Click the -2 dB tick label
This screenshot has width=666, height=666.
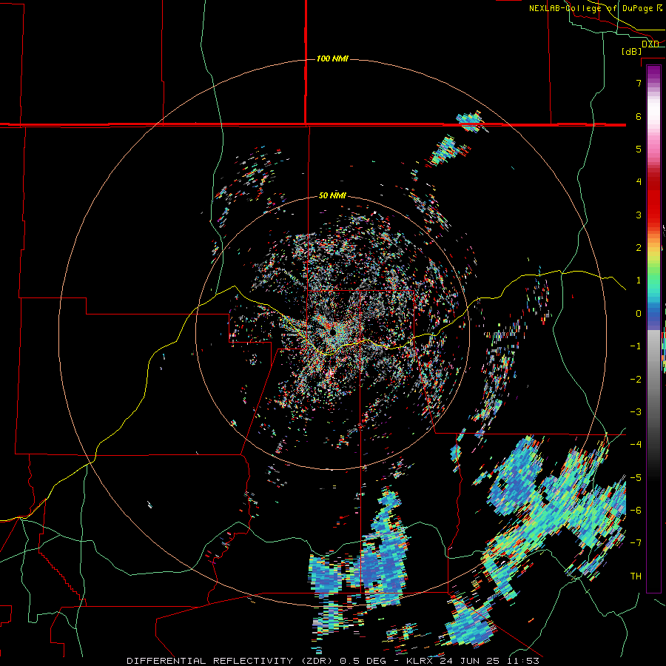636,380
